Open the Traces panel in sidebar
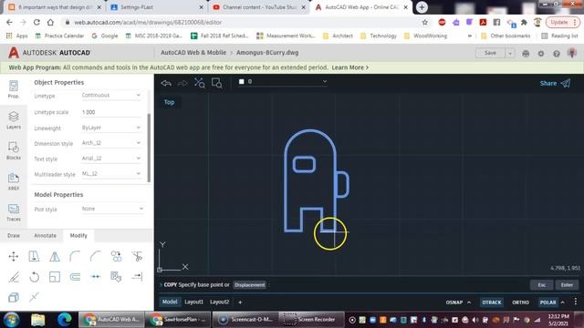The image size is (584, 328). click(14, 212)
